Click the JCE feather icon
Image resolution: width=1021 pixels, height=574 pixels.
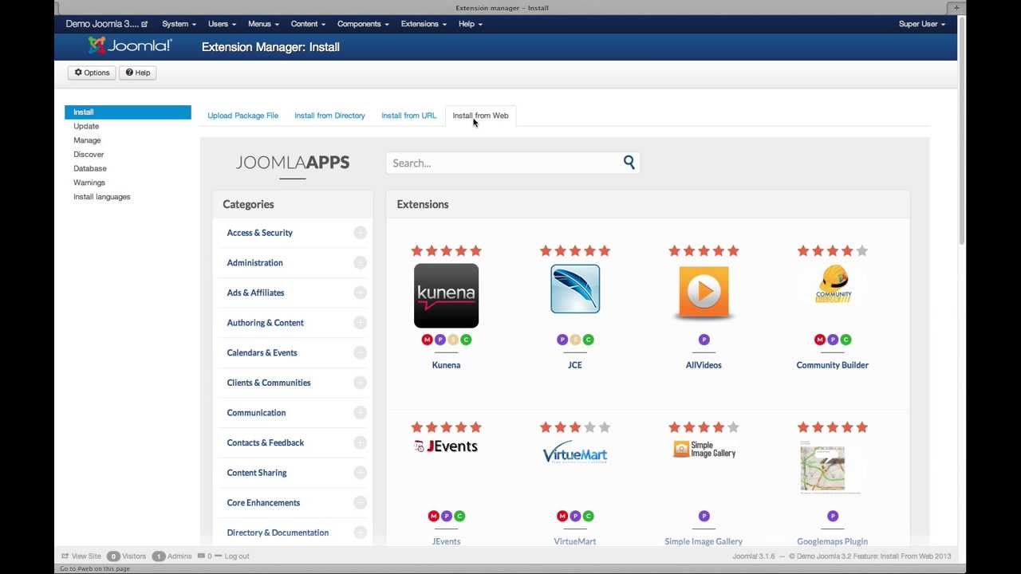click(575, 289)
